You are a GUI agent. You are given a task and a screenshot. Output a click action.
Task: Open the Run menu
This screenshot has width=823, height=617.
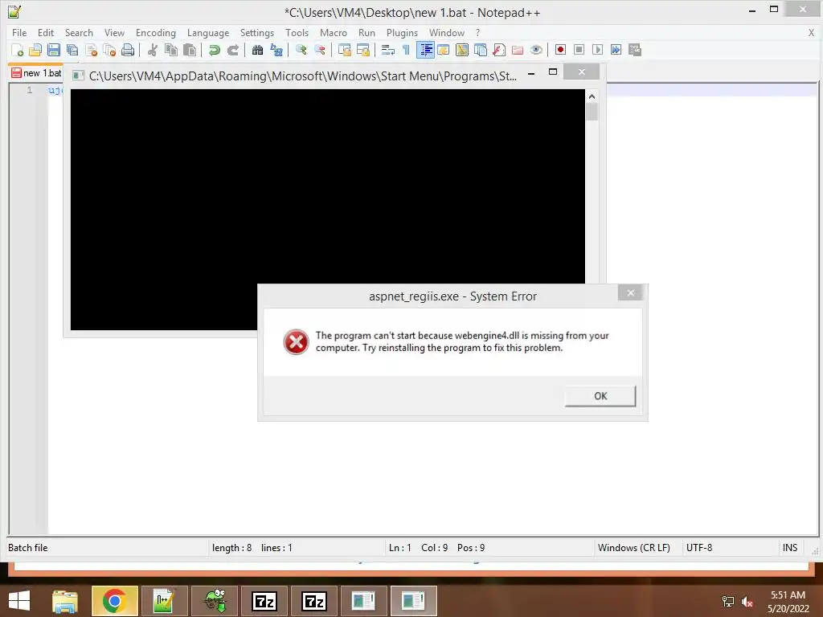366,32
